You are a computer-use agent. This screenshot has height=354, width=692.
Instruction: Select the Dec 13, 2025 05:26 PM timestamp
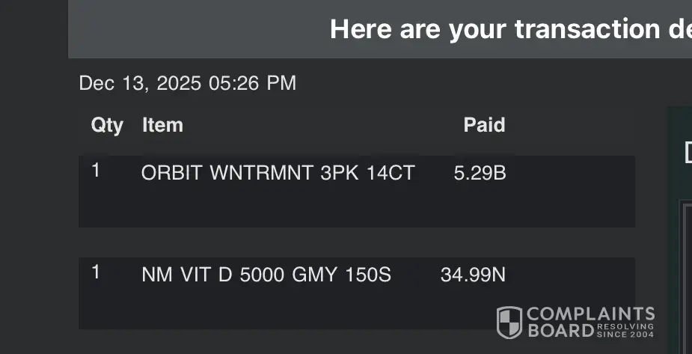(187, 83)
